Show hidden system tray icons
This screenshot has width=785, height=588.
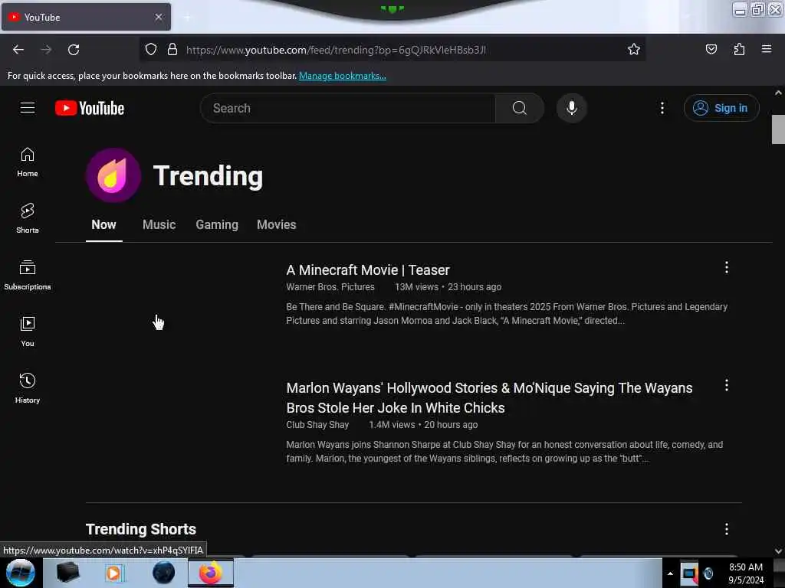click(670, 573)
